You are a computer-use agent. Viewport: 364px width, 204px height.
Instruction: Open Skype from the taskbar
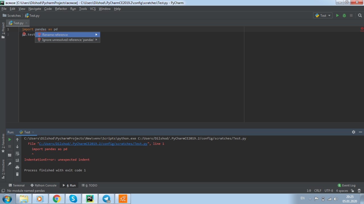[x=73, y=199]
